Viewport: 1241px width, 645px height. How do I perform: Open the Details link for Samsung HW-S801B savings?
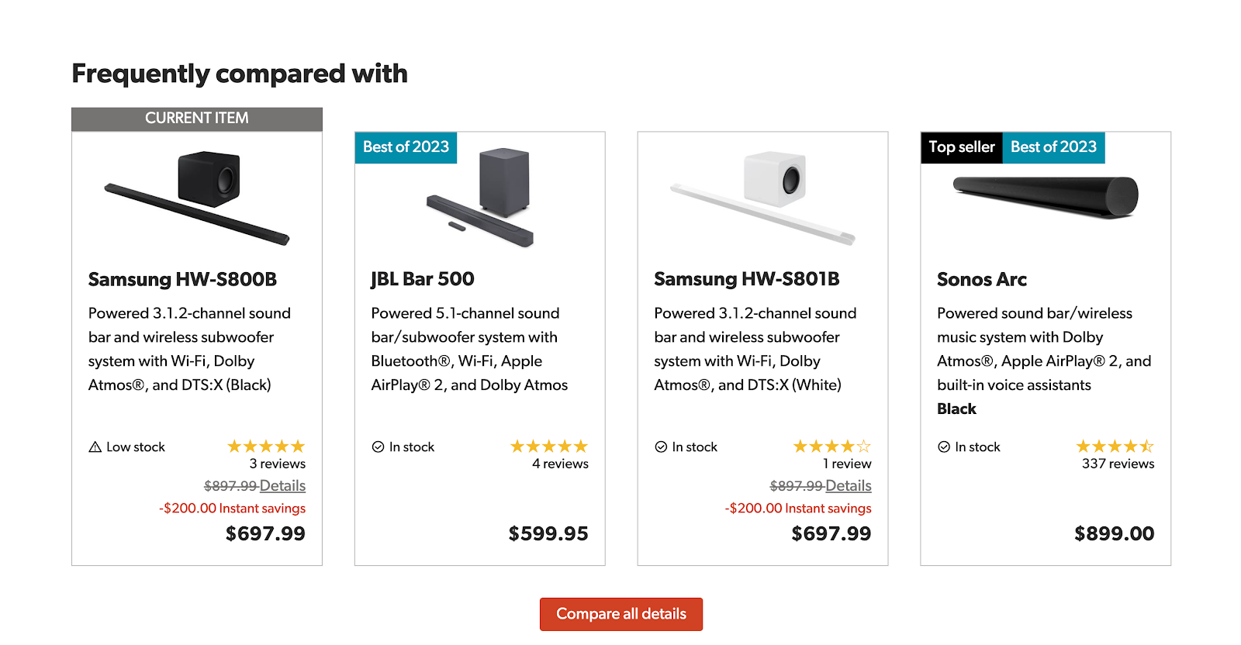click(x=849, y=485)
